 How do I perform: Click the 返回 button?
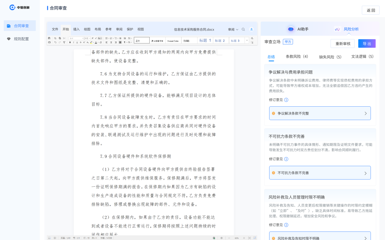pyautogui.click(x=370, y=10)
